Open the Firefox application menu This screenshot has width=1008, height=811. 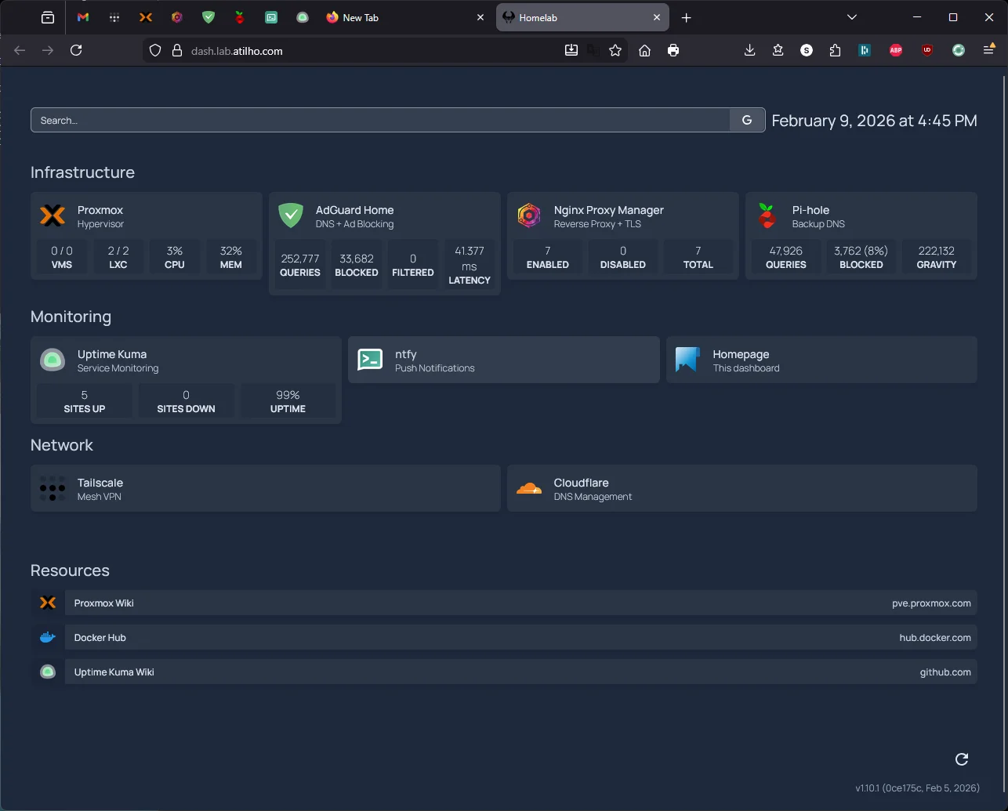point(988,50)
